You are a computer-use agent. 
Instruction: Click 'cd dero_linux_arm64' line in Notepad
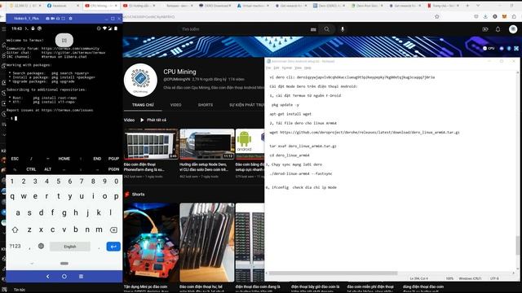[290, 155]
